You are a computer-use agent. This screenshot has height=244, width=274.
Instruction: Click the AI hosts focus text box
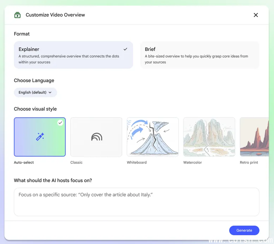(x=136, y=202)
